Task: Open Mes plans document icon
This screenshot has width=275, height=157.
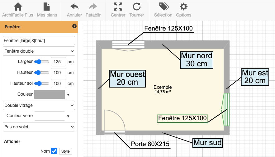Action: pos(47,7)
